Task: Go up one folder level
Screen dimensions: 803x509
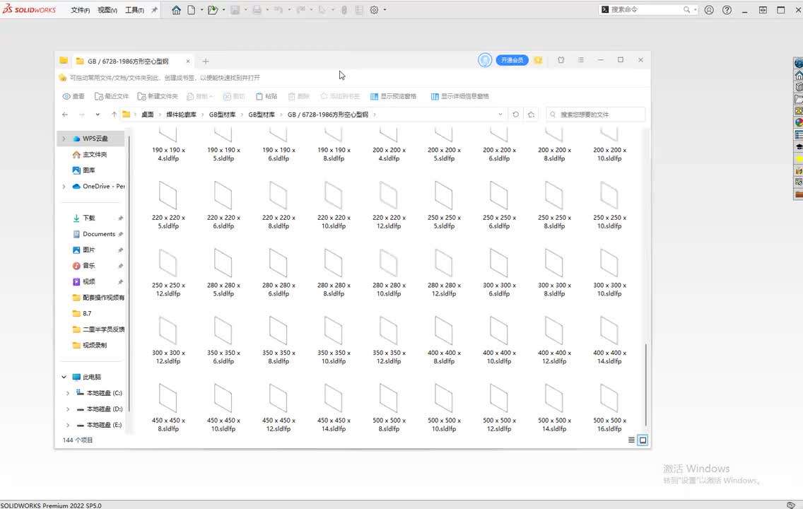Action: 114,115
